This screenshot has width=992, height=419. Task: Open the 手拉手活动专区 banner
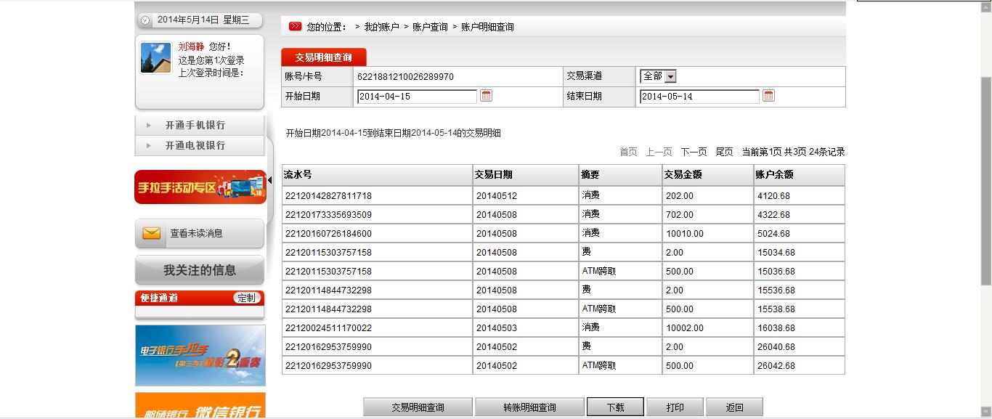tap(200, 187)
